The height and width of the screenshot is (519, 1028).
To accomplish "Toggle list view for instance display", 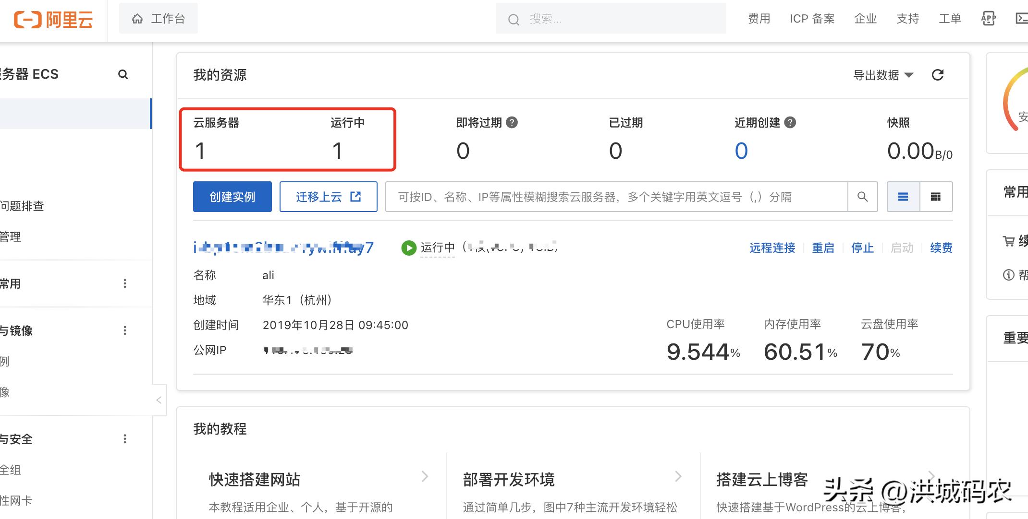I will (903, 197).
